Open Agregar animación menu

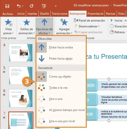pos(64,27)
